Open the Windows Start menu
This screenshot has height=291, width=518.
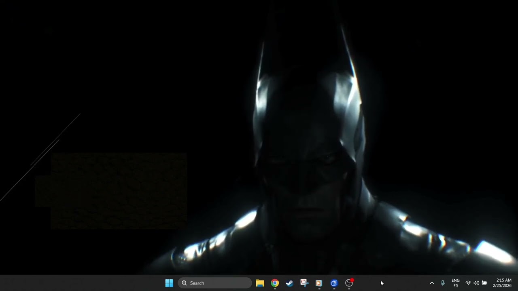click(x=169, y=283)
